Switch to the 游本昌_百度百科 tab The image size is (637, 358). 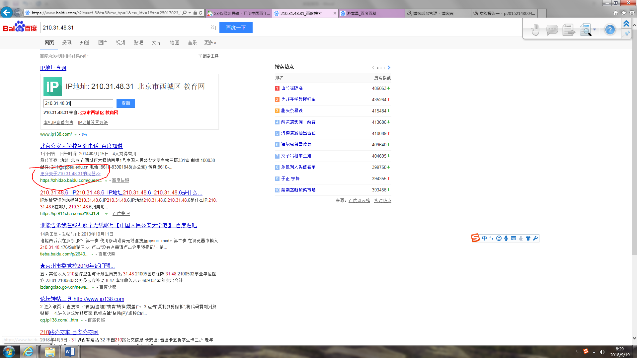pyautogui.click(x=371, y=13)
